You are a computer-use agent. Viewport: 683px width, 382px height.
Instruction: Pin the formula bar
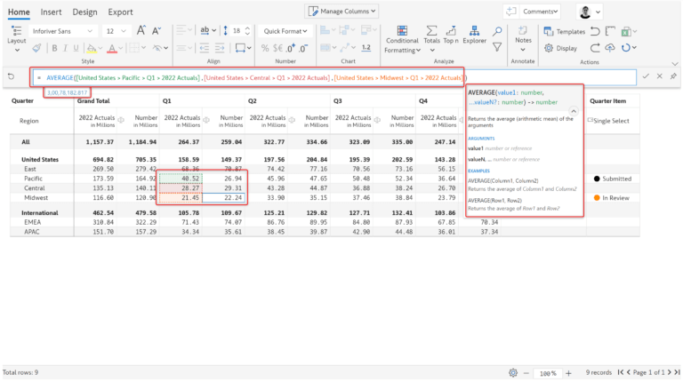(x=672, y=76)
